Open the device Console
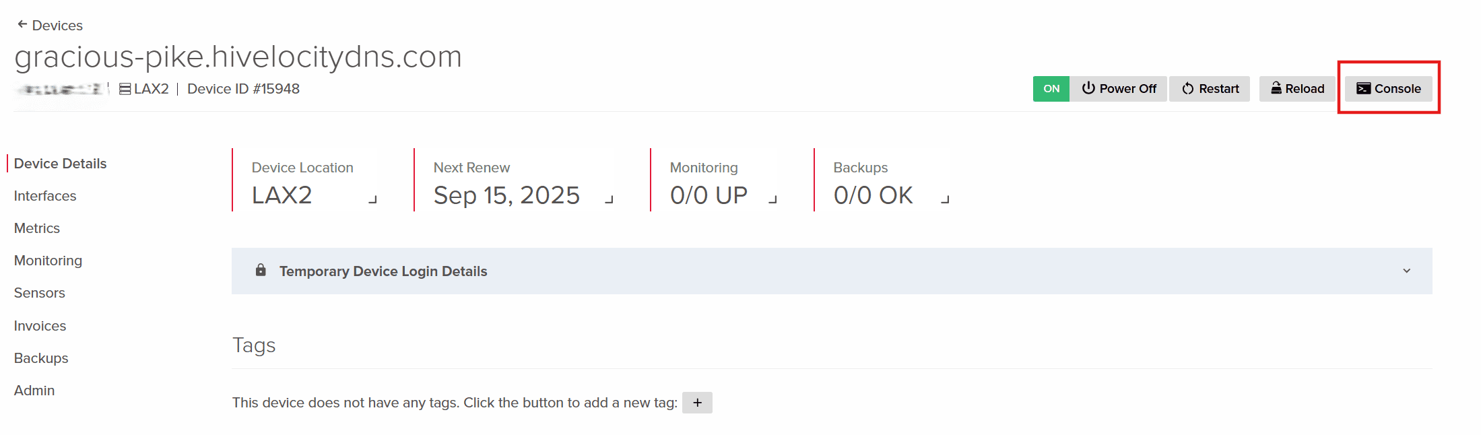 1388,89
